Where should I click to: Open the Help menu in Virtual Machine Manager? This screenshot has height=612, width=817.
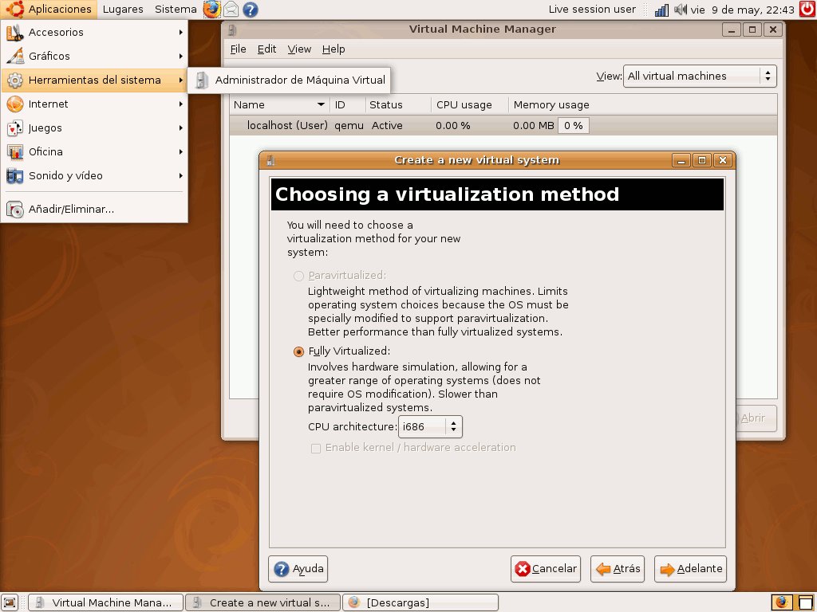click(x=334, y=49)
